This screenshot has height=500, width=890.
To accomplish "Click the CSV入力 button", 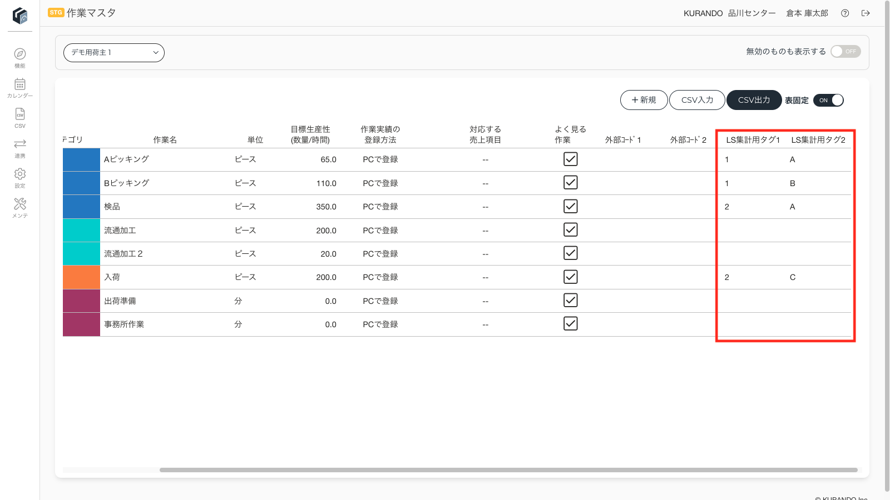I will tap(697, 100).
